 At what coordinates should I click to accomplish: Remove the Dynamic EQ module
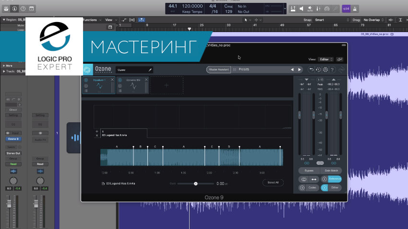pyautogui.click(x=146, y=80)
